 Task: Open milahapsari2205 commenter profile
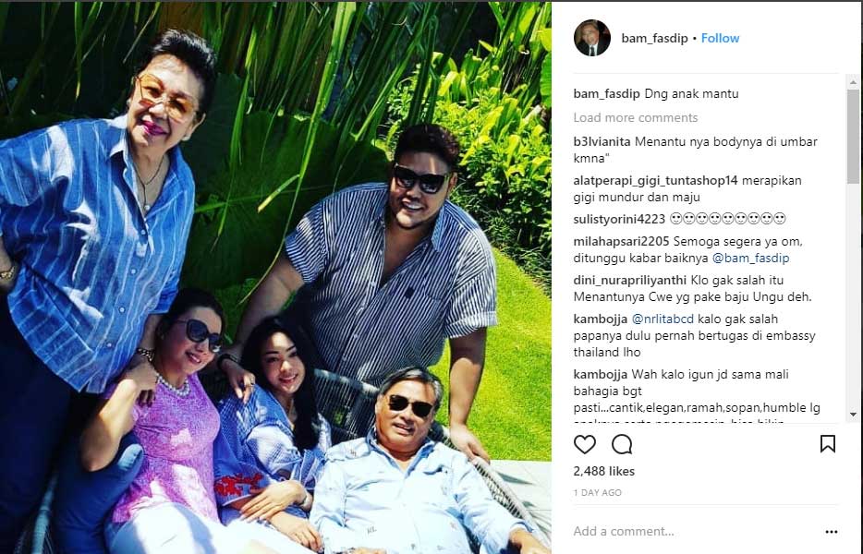[622, 241]
